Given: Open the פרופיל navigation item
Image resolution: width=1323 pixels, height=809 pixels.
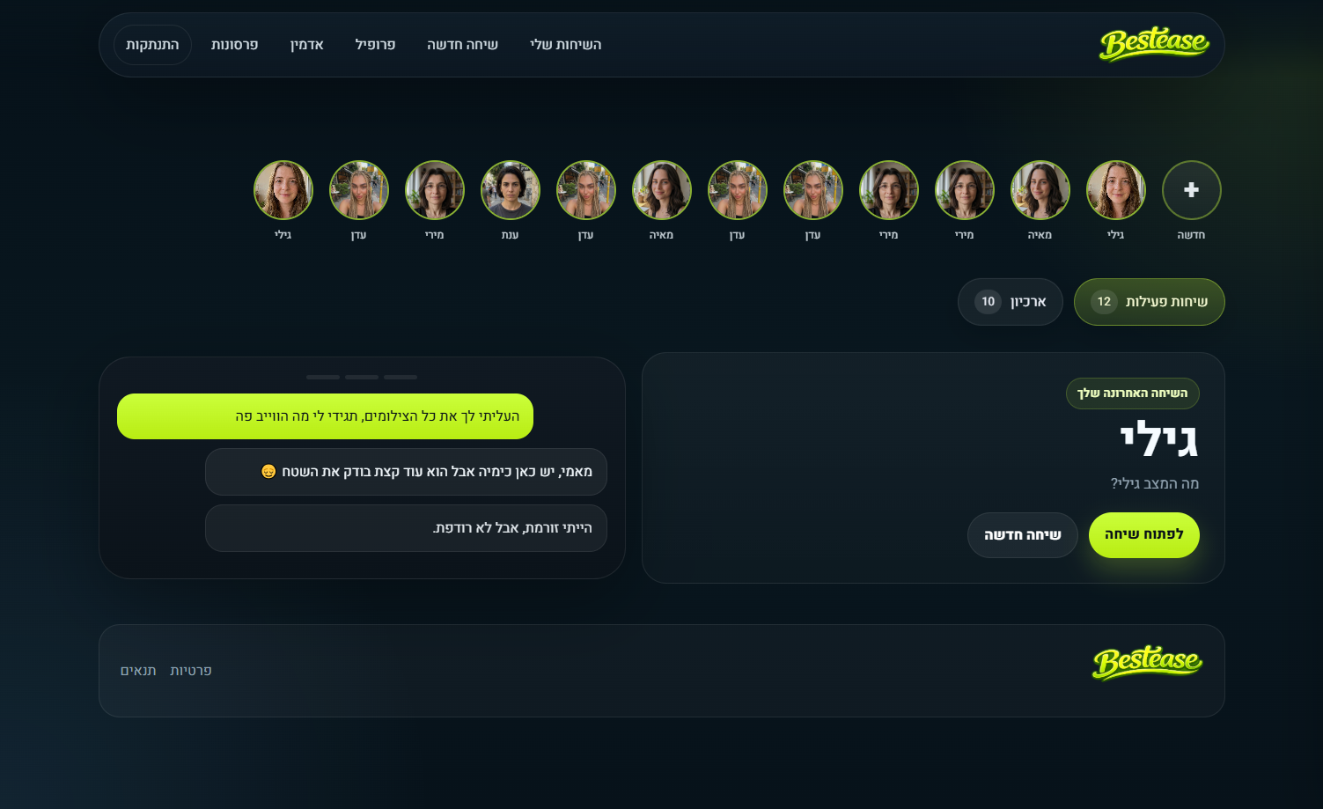Looking at the screenshot, I should click(x=375, y=45).
